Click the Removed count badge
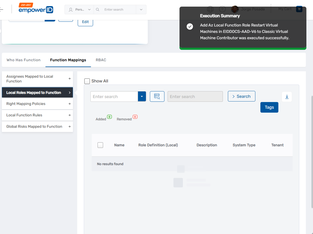Viewport: 313px width, 234px height. coord(135,117)
